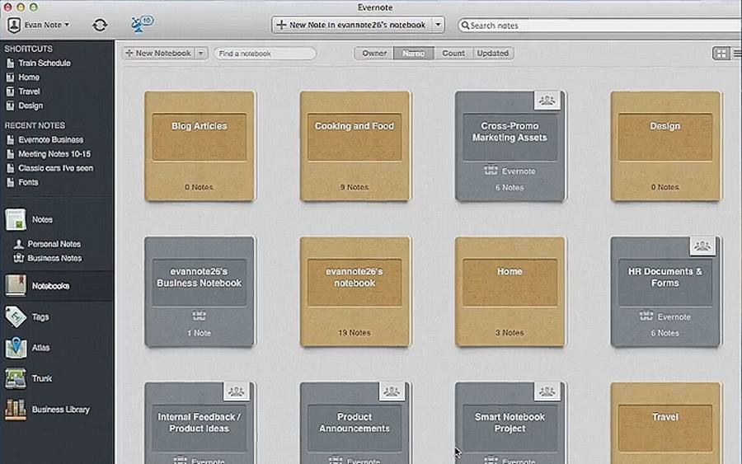Click the shared badge on Smart Notebook Project
The image size is (742, 464).
click(x=547, y=391)
